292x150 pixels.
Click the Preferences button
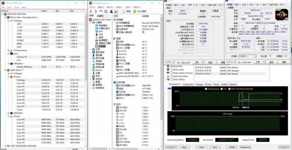pyautogui.click(x=245, y=147)
